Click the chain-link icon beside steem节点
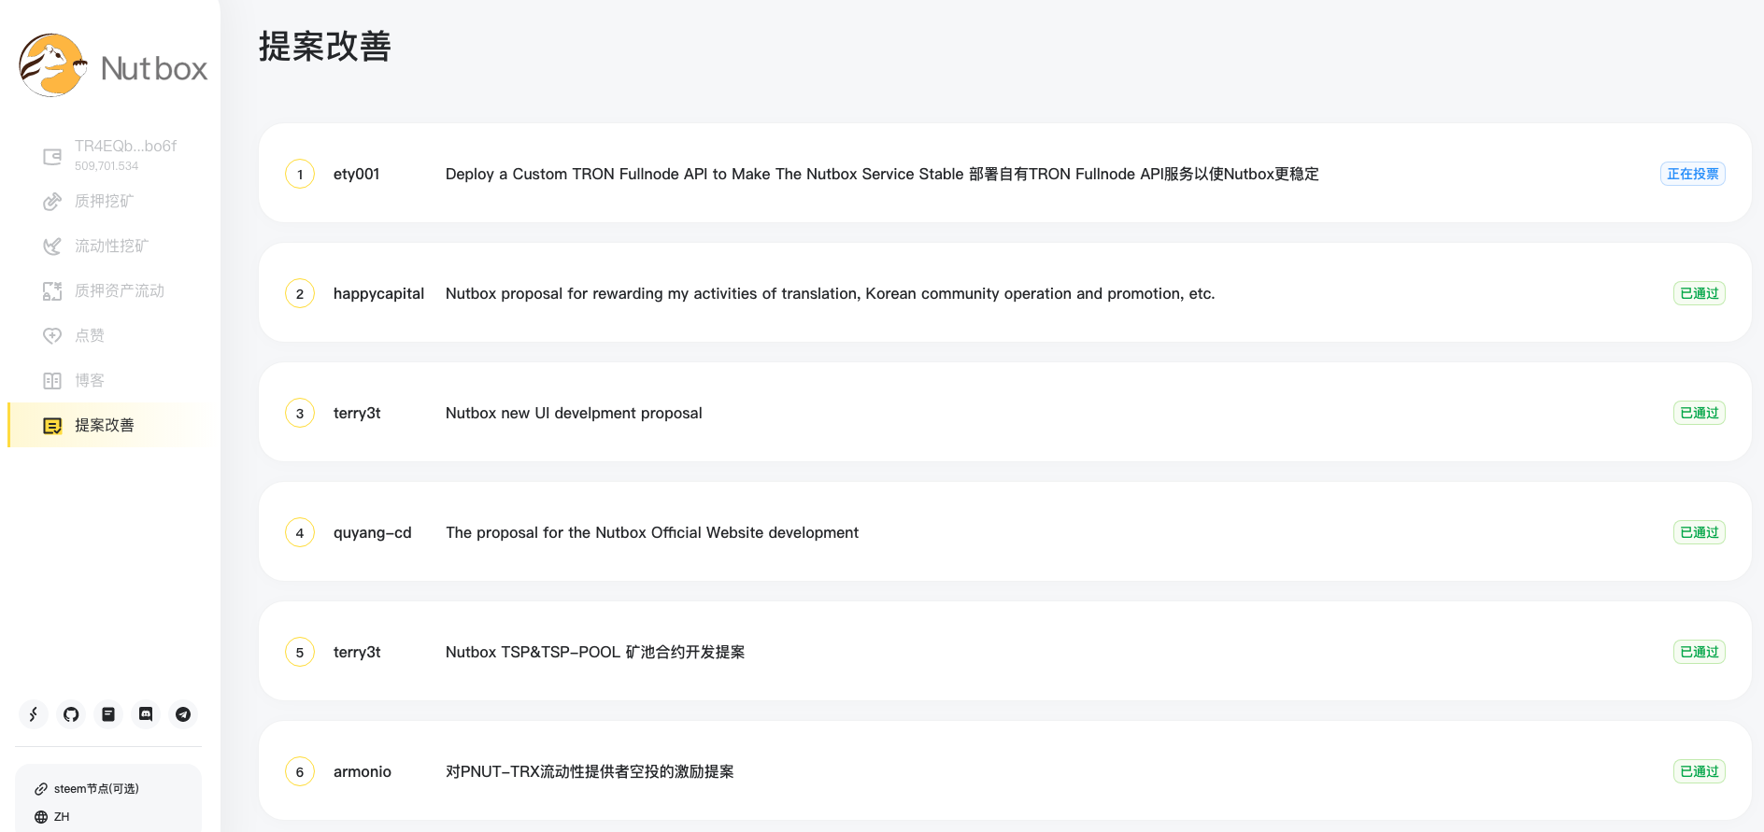This screenshot has height=832, width=1764. (41, 789)
